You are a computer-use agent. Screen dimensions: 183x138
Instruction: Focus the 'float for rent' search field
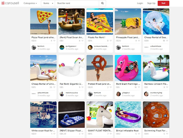77,3
